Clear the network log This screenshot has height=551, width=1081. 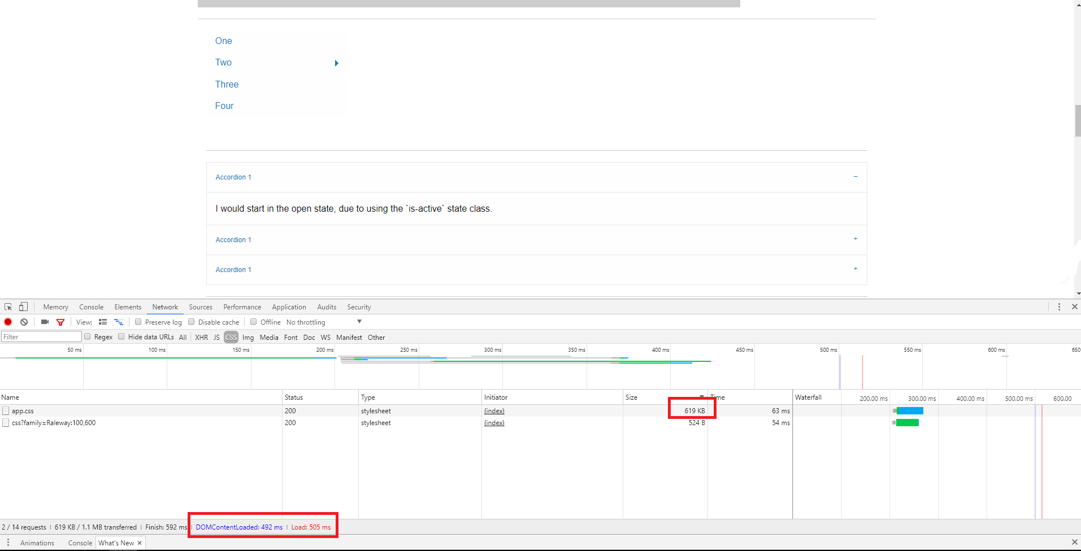(24, 322)
